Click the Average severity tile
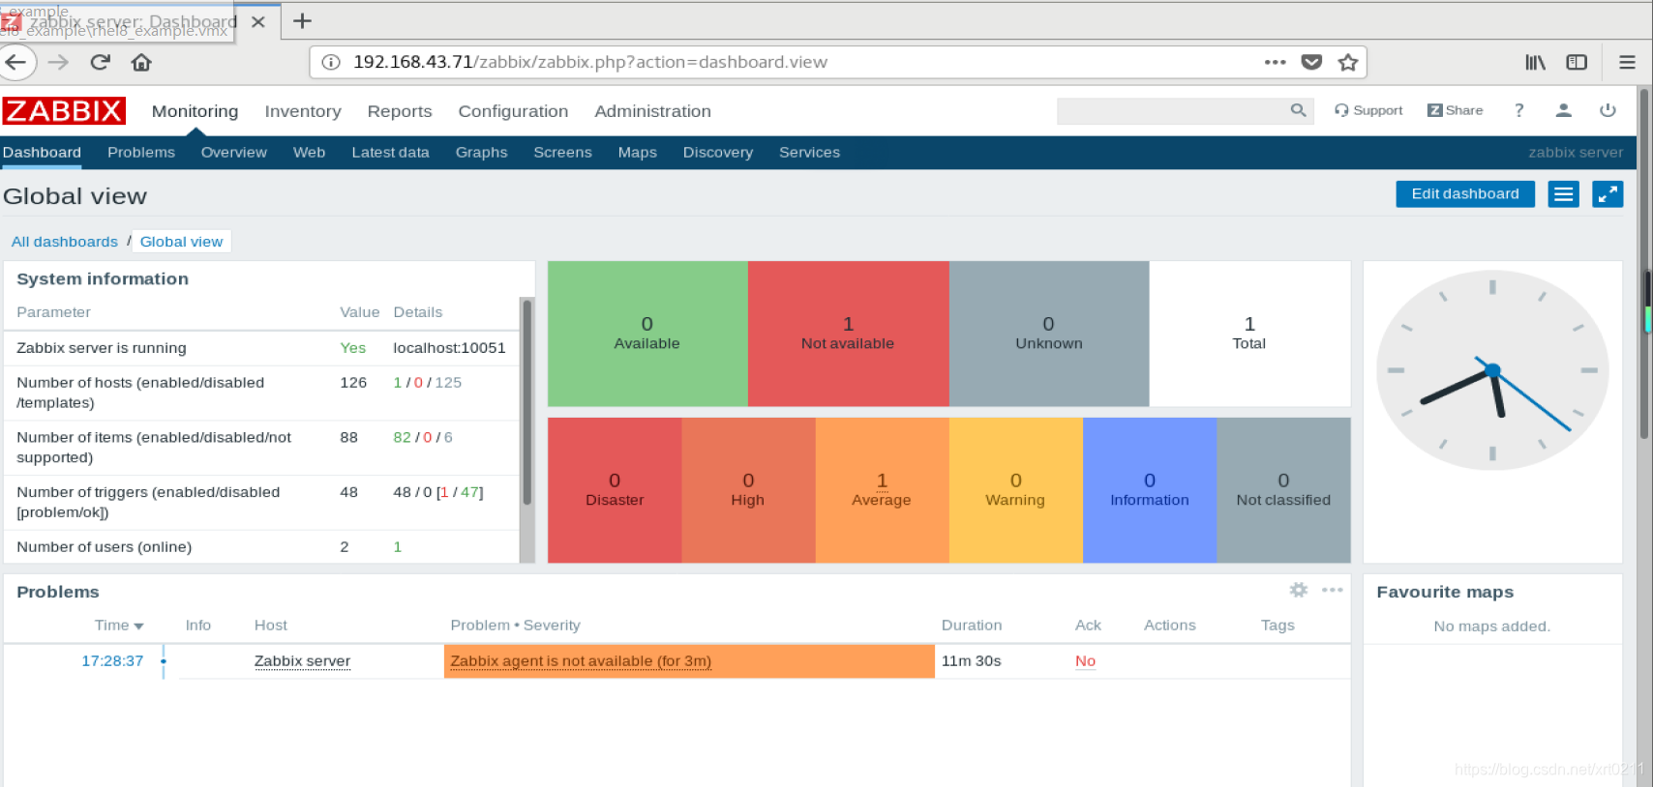The height and width of the screenshot is (787, 1653). click(x=882, y=490)
